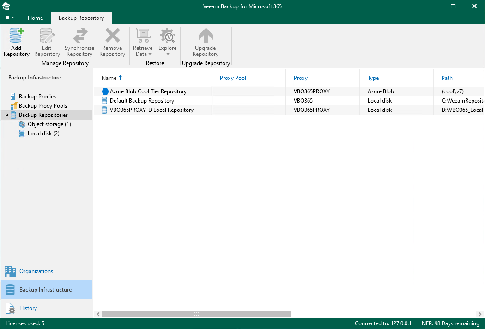
Task: Click the scroll left arrow
Action: click(x=98, y=314)
